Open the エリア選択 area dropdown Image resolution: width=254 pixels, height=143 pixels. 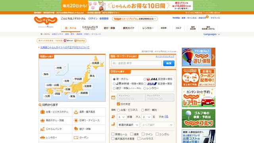click(157, 125)
